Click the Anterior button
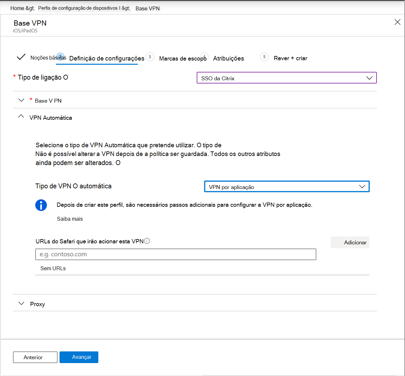 click(x=35, y=357)
